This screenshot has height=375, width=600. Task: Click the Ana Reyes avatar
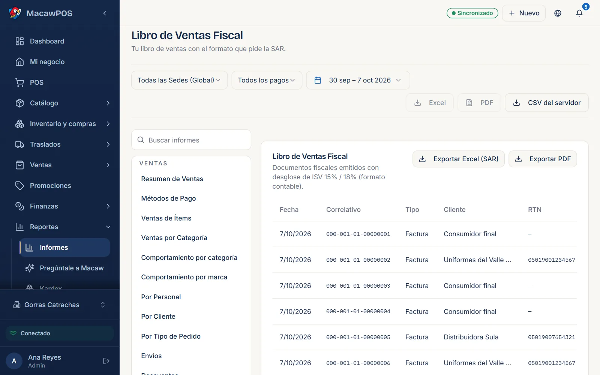pyautogui.click(x=14, y=361)
